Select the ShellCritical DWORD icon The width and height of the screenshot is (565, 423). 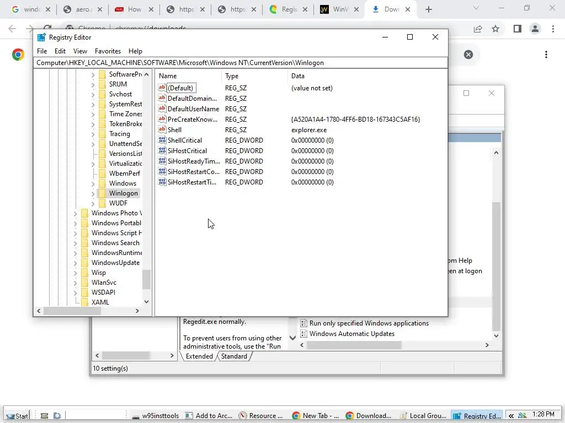click(x=162, y=140)
